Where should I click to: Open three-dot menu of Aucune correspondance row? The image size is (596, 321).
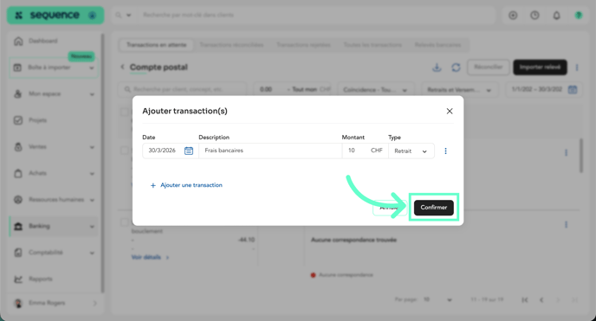566,225
